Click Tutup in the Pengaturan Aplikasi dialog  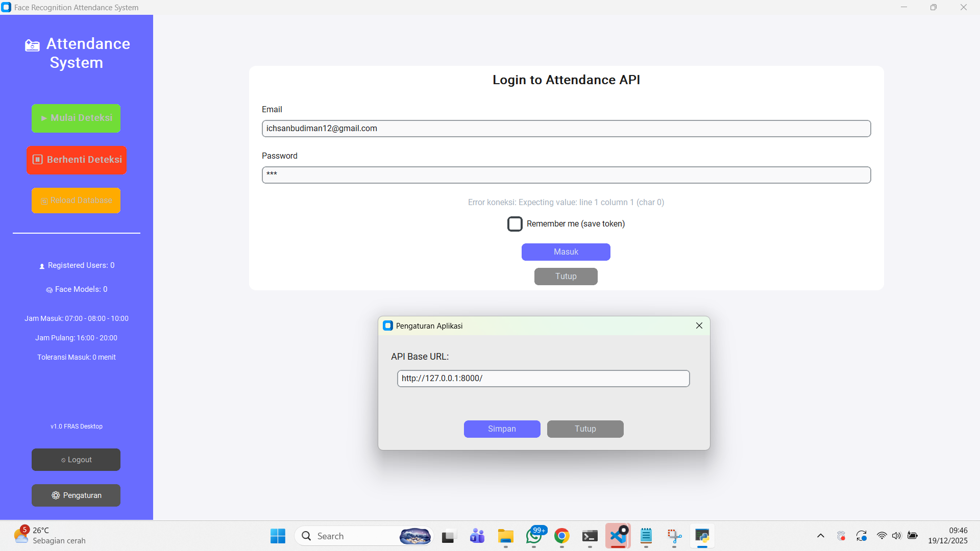(585, 429)
